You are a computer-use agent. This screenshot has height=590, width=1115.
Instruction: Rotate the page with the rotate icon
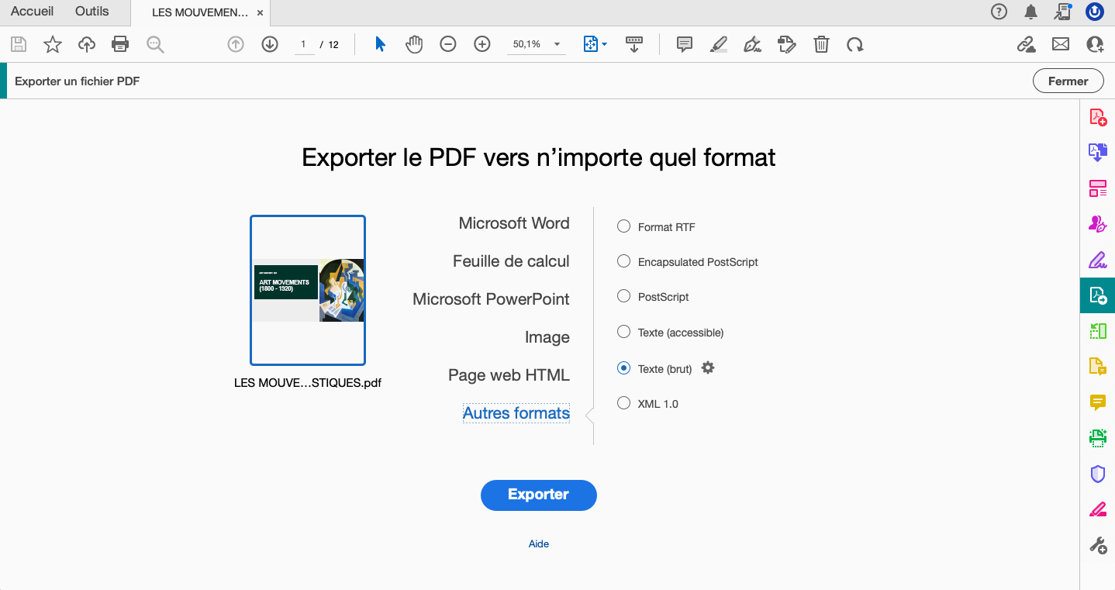tap(855, 44)
